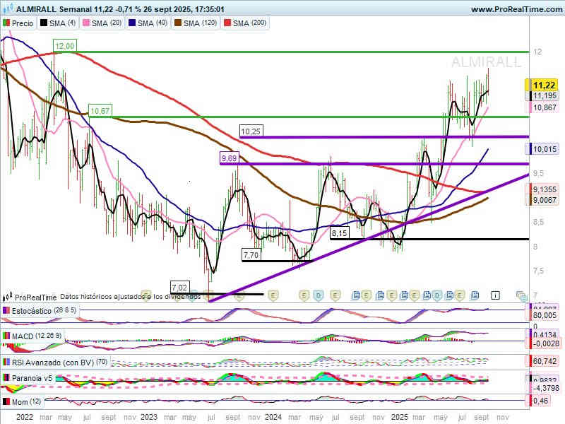The width and height of the screenshot is (565, 424).
Task: Click the 10,015 blue value tag
Action: coord(542,149)
